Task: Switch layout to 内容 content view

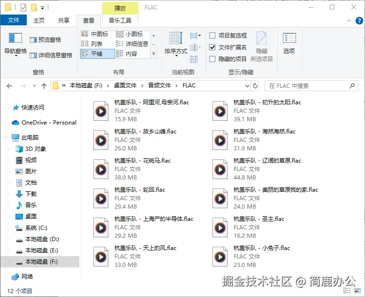Action: point(127,54)
